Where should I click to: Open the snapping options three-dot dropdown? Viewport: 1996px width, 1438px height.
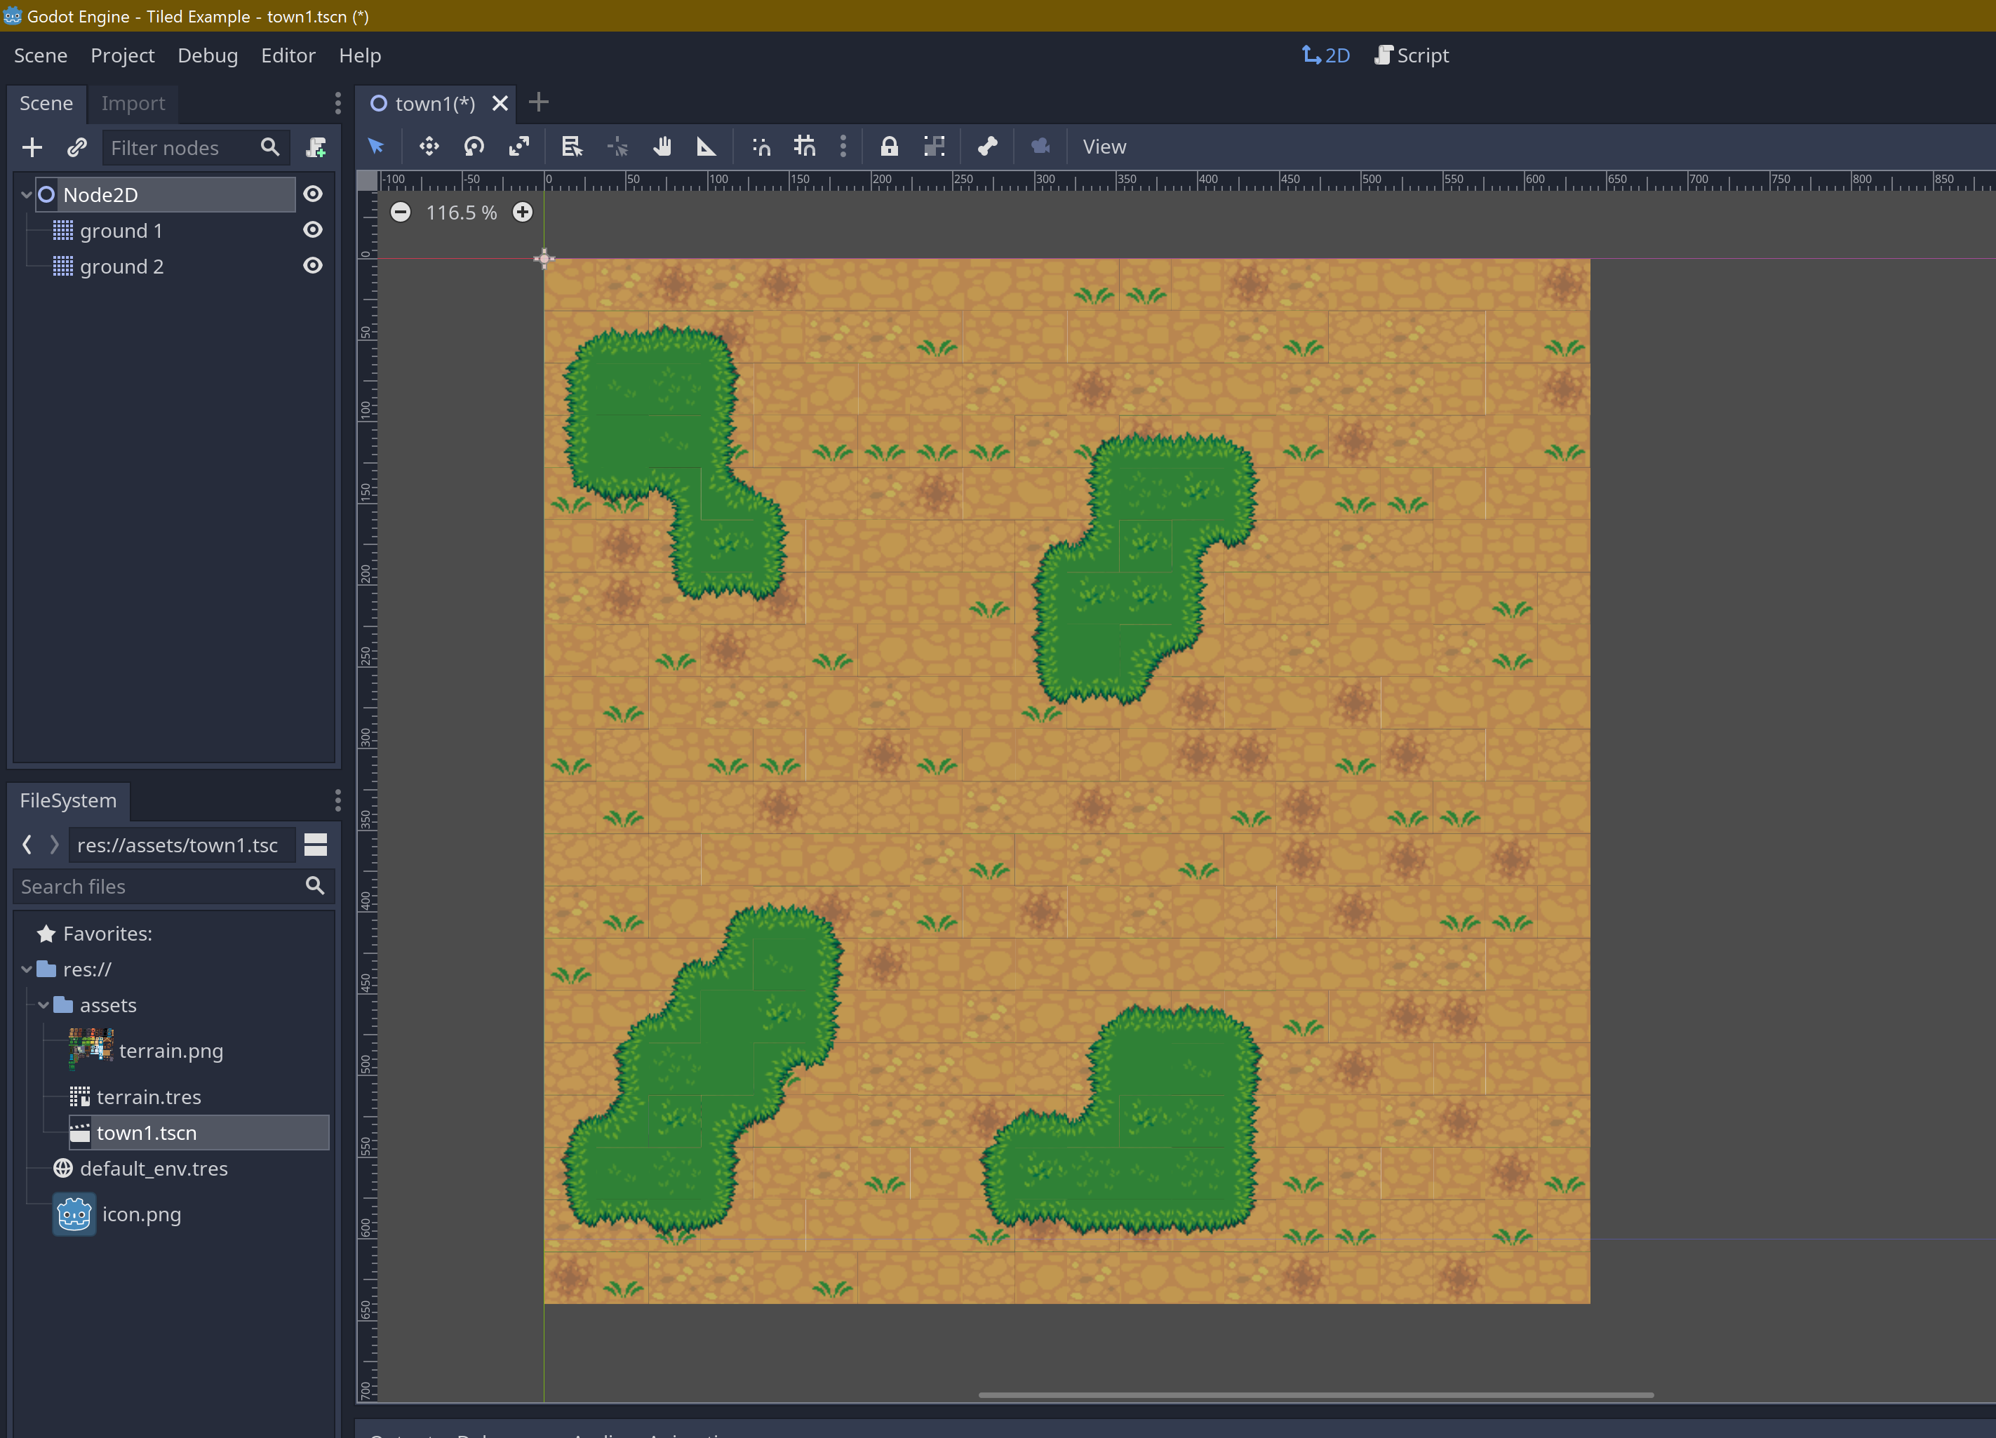(x=843, y=147)
